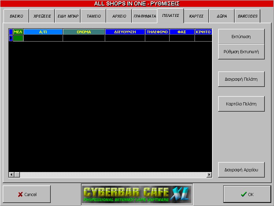Switch to the ΧΡΕΩΣΕΙΣ tab
The width and height of the screenshot is (274, 206).
click(42, 16)
